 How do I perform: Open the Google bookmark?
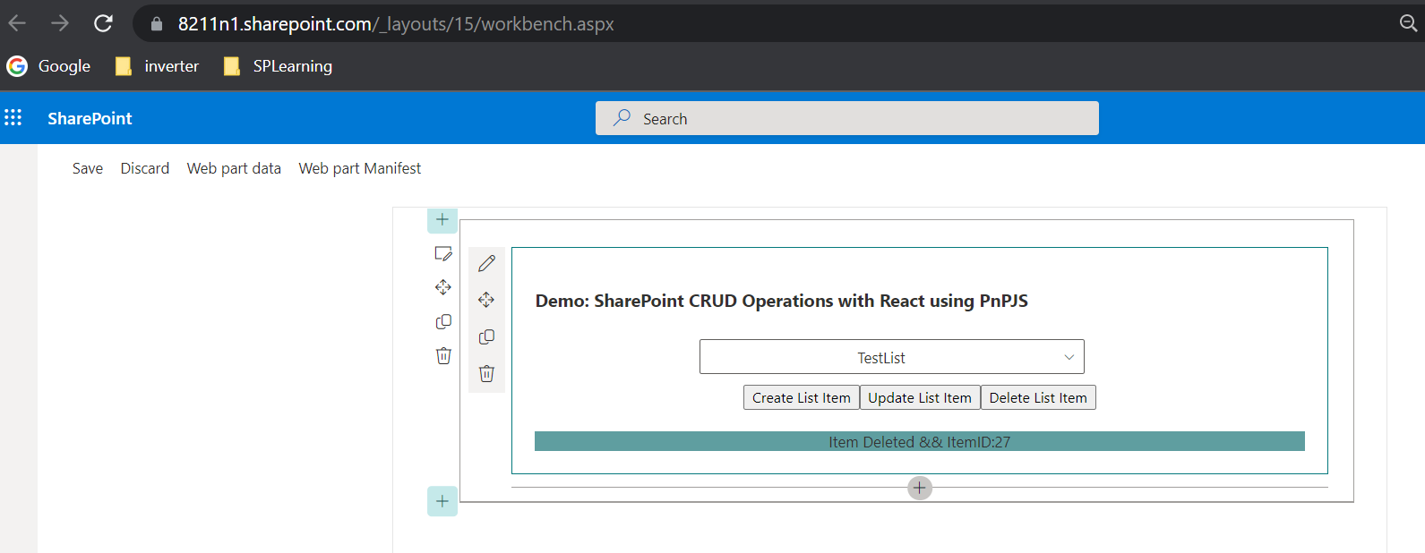(49, 66)
